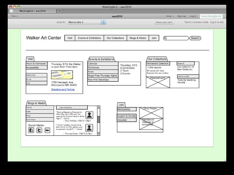
Task: Open Directions and Parking link
Action: tap(63, 89)
